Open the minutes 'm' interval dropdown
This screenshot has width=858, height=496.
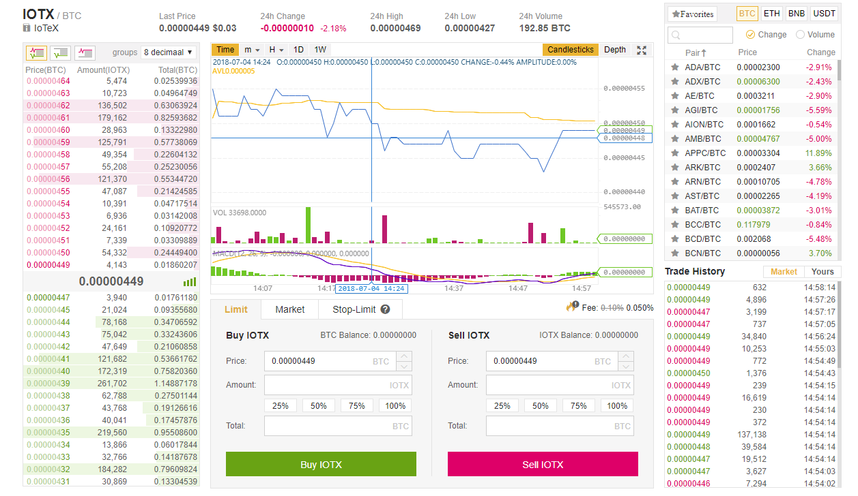(x=252, y=50)
